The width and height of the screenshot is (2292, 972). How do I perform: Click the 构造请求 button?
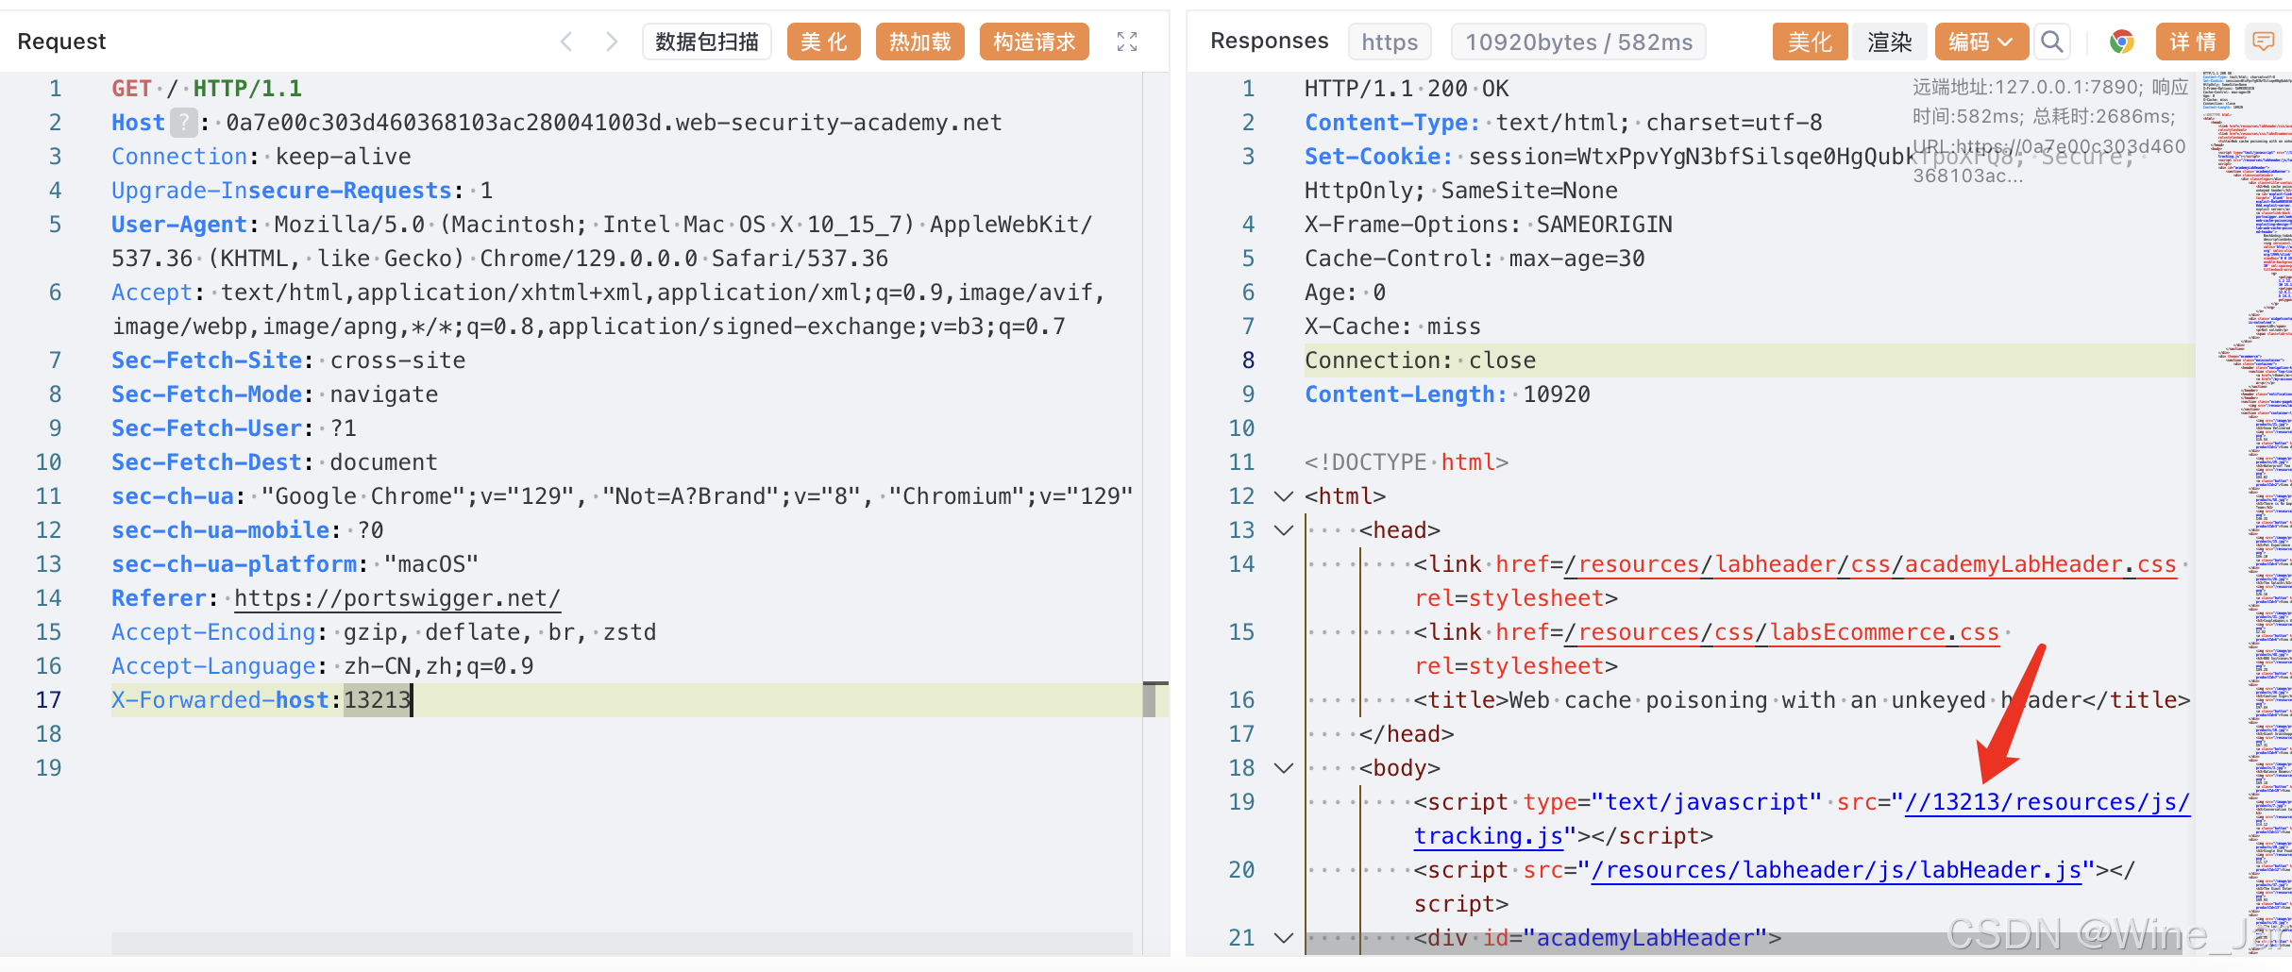click(1035, 42)
